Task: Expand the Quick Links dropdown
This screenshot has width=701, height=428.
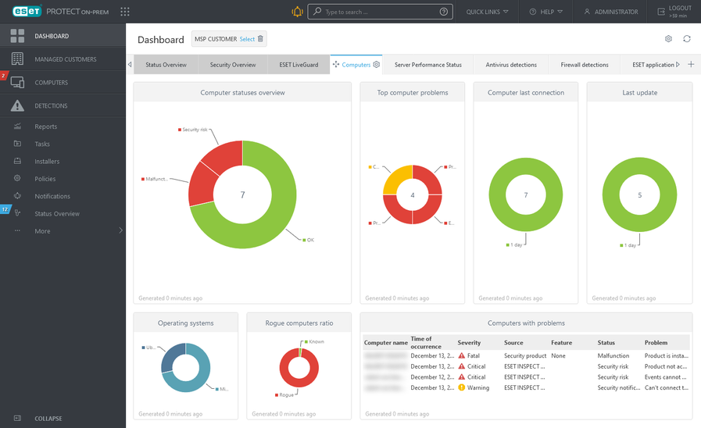Action: tap(487, 12)
